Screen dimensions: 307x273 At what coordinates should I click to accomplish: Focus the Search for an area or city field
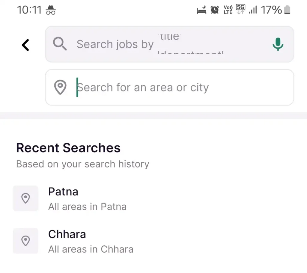[x=170, y=87]
